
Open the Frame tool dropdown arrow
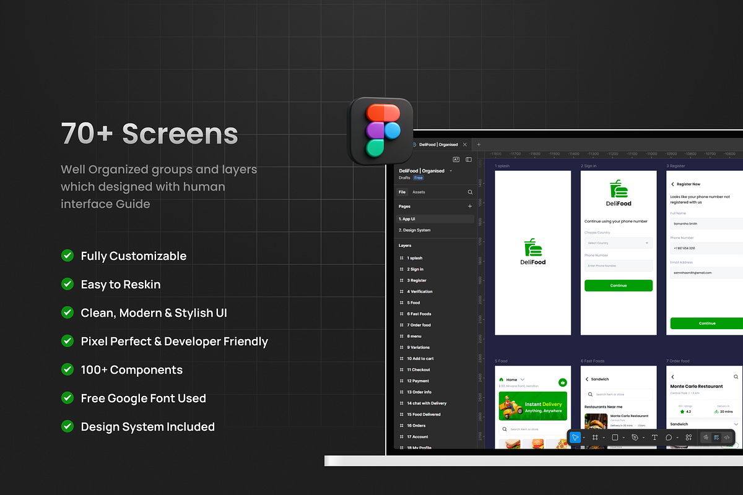pyautogui.click(x=604, y=438)
